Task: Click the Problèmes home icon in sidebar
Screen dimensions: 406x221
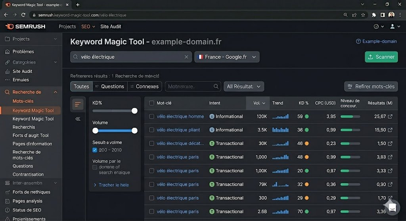Action: [7, 52]
